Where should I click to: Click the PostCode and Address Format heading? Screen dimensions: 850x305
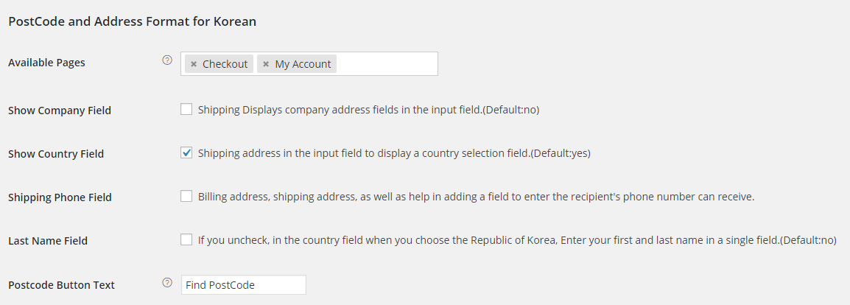pyautogui.click(x=133, y=21)
